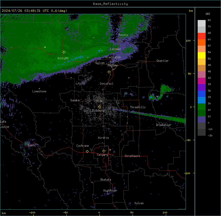The height and width of the screenshot is (216, 221).
Task: Click the Base_Reflectivity title
Action: (110, 4)
